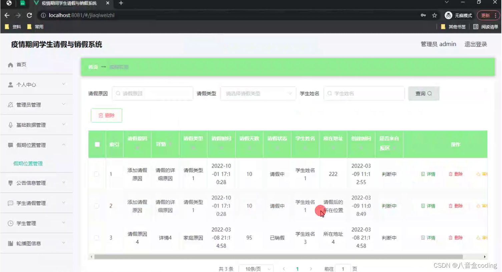The height and width of the screenshot is (272, 502).
Task: Click 首页 in the breadcrumb
Action: tap(93, 67)
